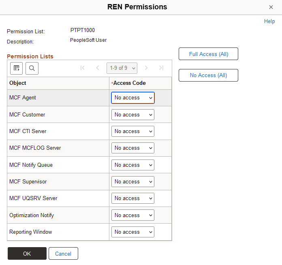Go to first page of grid

pyautogui.click(x=83, y=68)
